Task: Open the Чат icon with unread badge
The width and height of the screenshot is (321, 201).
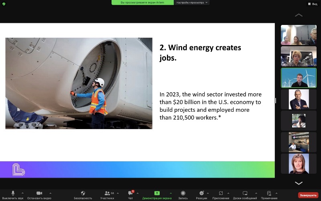Action: pos(131,193)
